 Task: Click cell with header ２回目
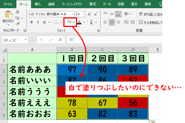(103, 58)
